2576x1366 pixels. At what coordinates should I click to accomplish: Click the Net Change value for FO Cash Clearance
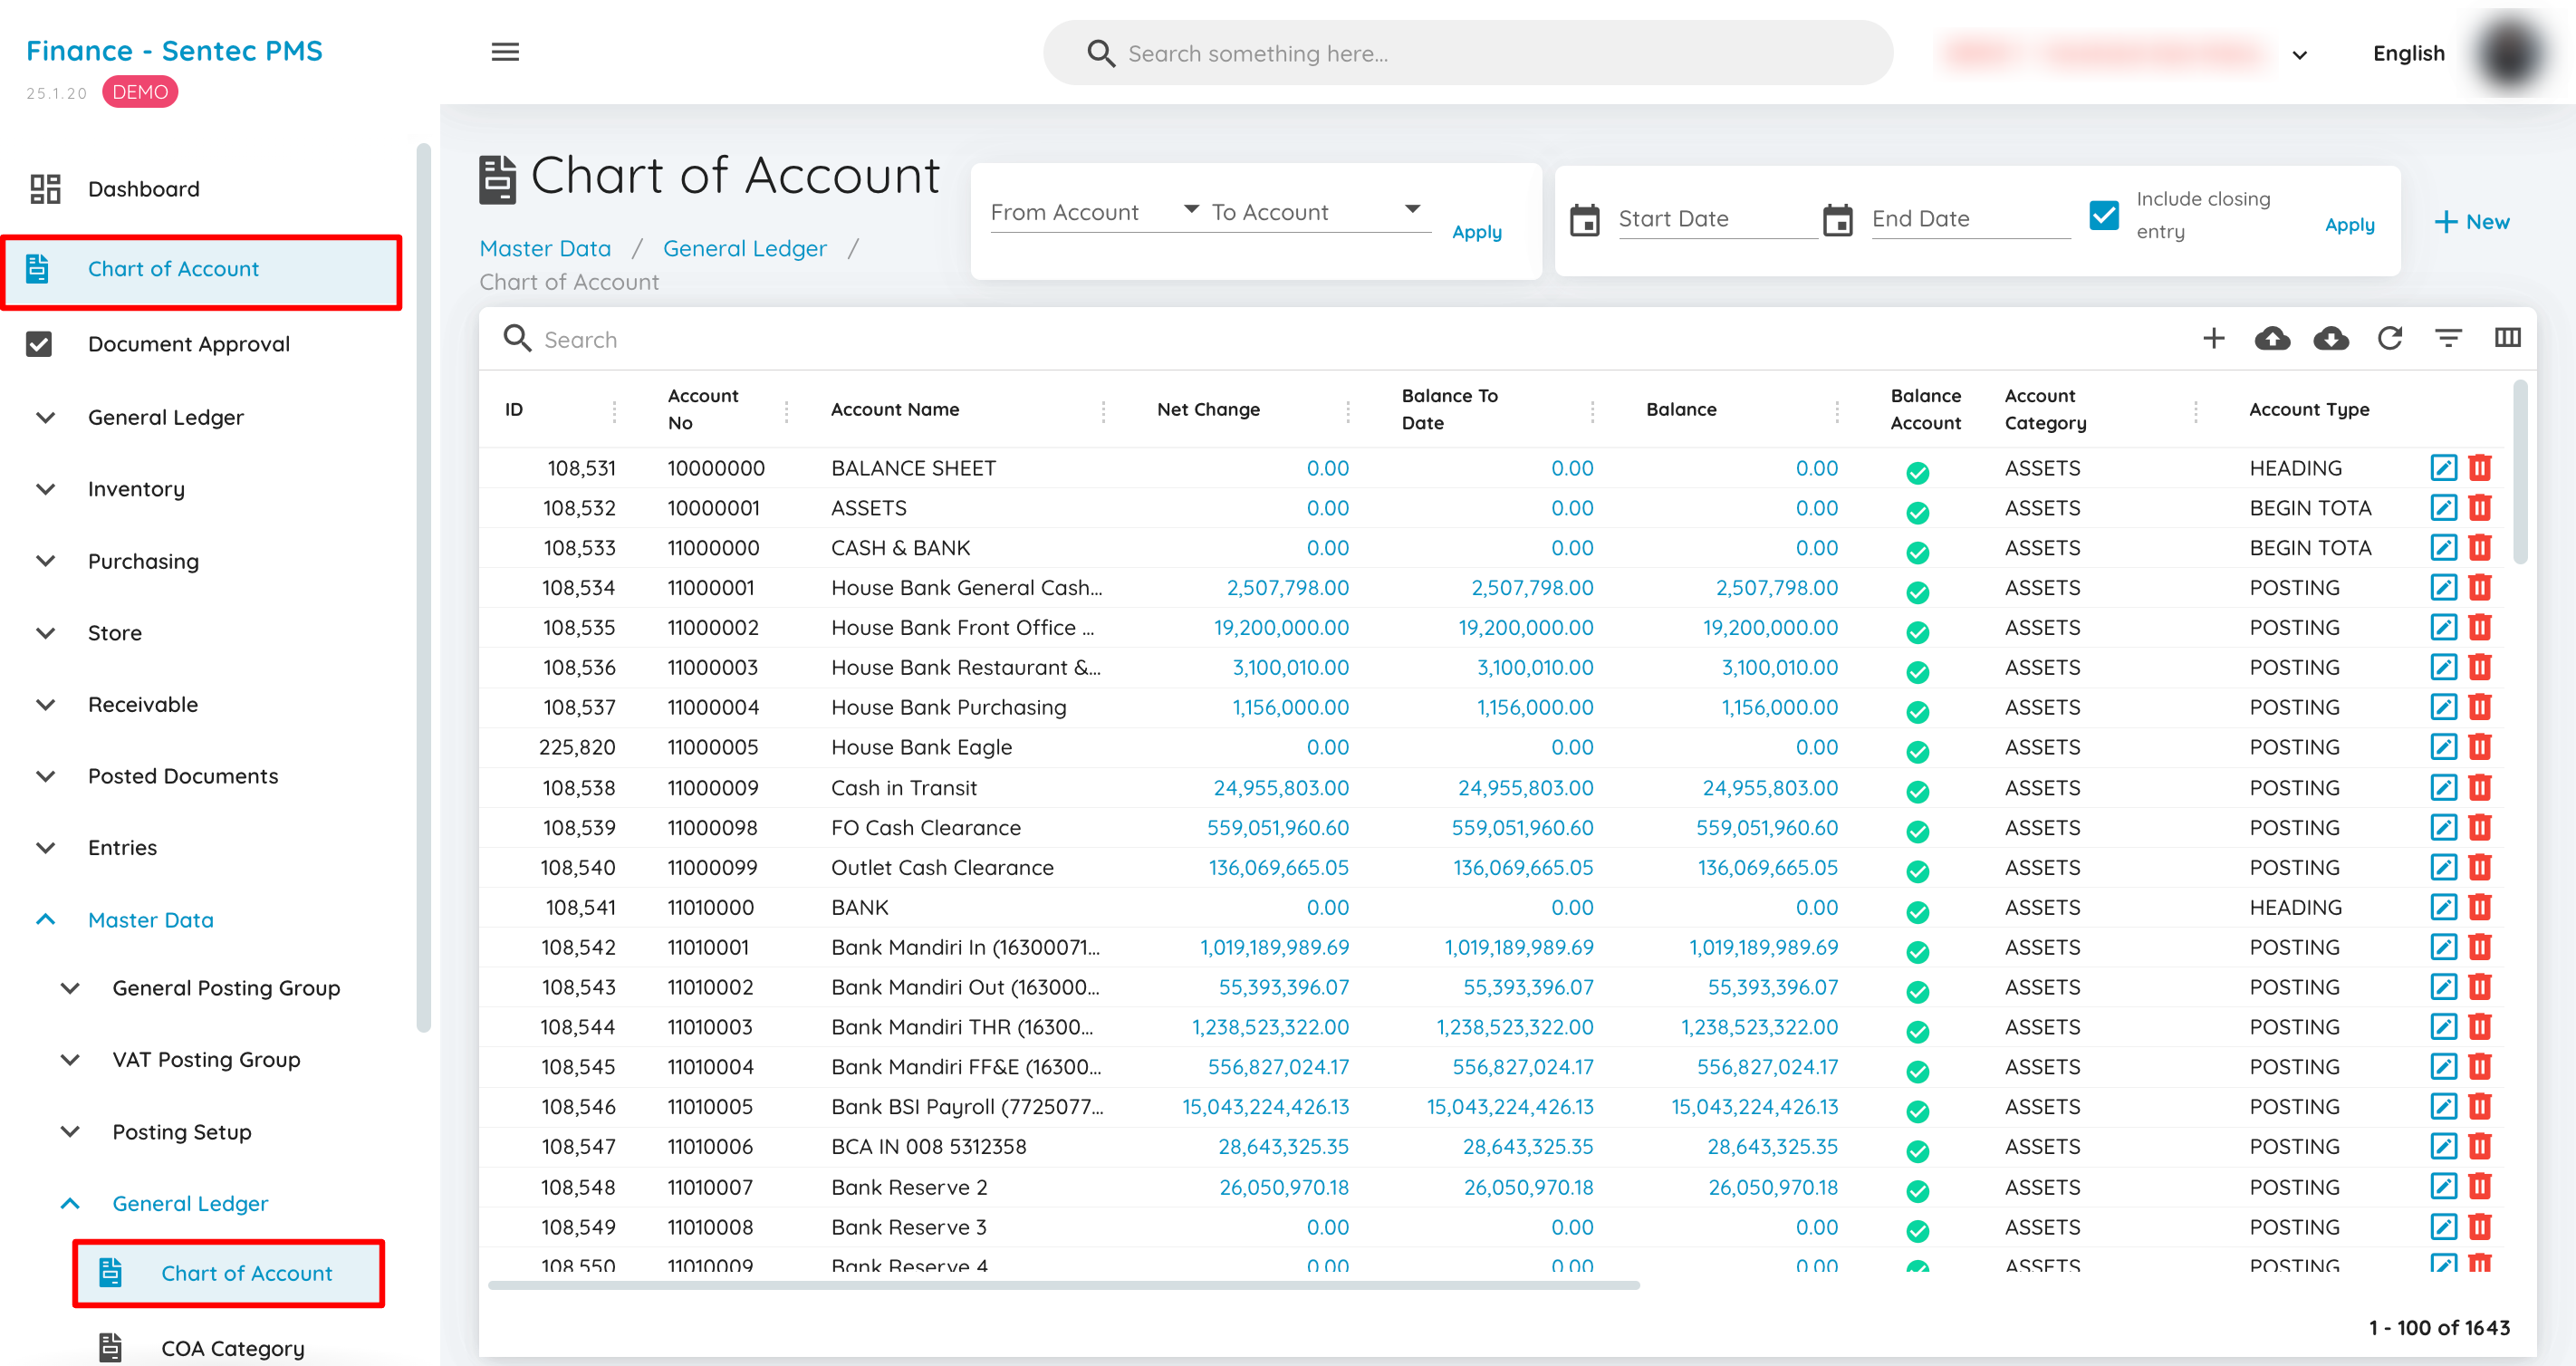point(1277,827)
